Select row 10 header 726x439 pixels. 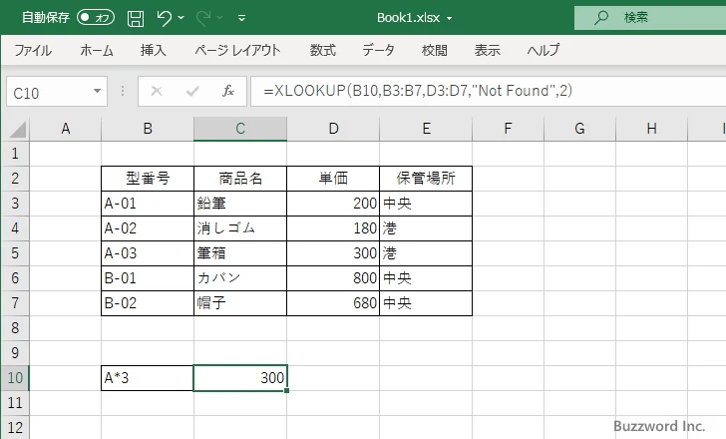tap(15, 378)
